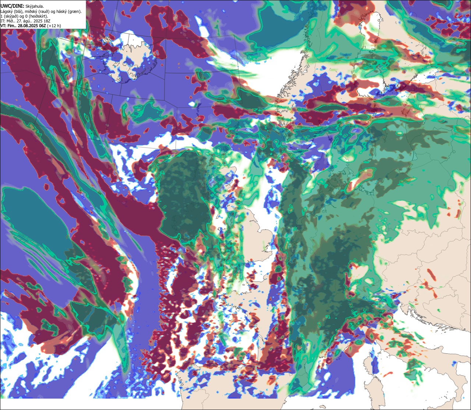This screenshot has width=471, height=410.
Task: Click the "miðský (rauð)" legend text
Action: [x=37, y=12]
